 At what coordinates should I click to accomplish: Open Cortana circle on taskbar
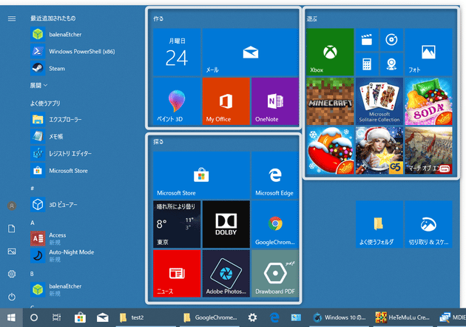point(34,318)
